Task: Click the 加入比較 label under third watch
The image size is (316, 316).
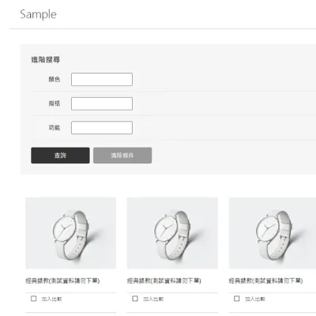Action: 255,299
